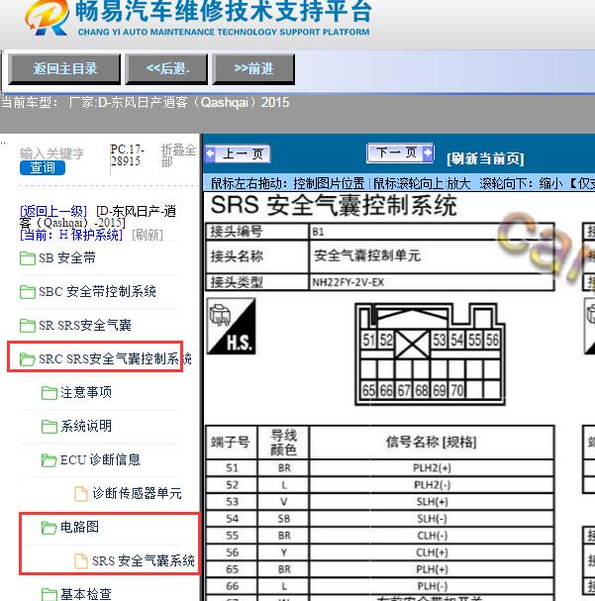The width and height of the screenshot is (595, 601).
Task: Select SRC SRS安全气囊控制系统 label
Action: coord(115,359)
